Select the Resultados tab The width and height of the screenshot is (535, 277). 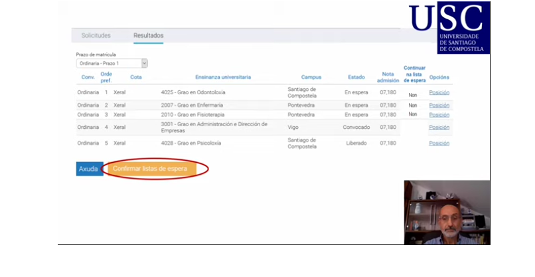[x=149, y=35]
